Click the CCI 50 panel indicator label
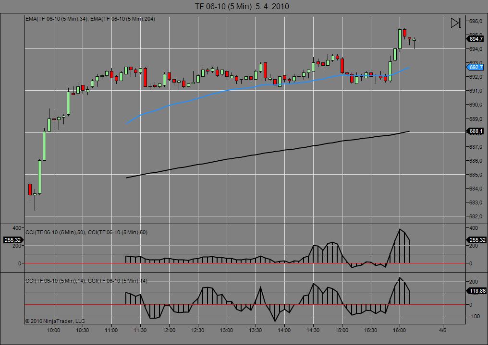This screenshot has width=488, height=345. tap(86, 232)
